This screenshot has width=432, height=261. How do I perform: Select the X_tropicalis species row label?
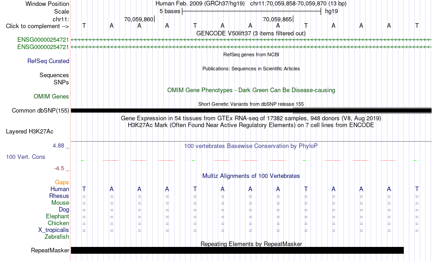click(x=54, y=230)
